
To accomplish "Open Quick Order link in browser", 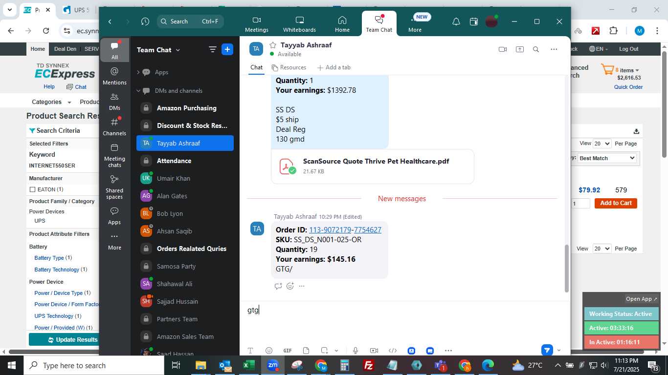I will click(628, 87).
